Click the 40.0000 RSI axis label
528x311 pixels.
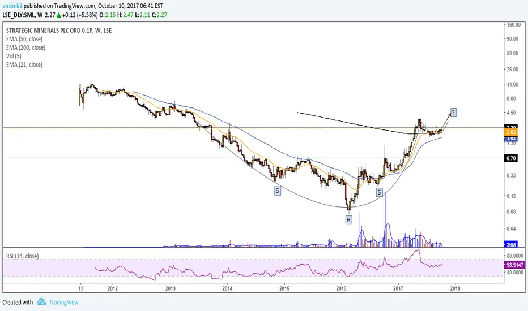[x=515, y=273]
